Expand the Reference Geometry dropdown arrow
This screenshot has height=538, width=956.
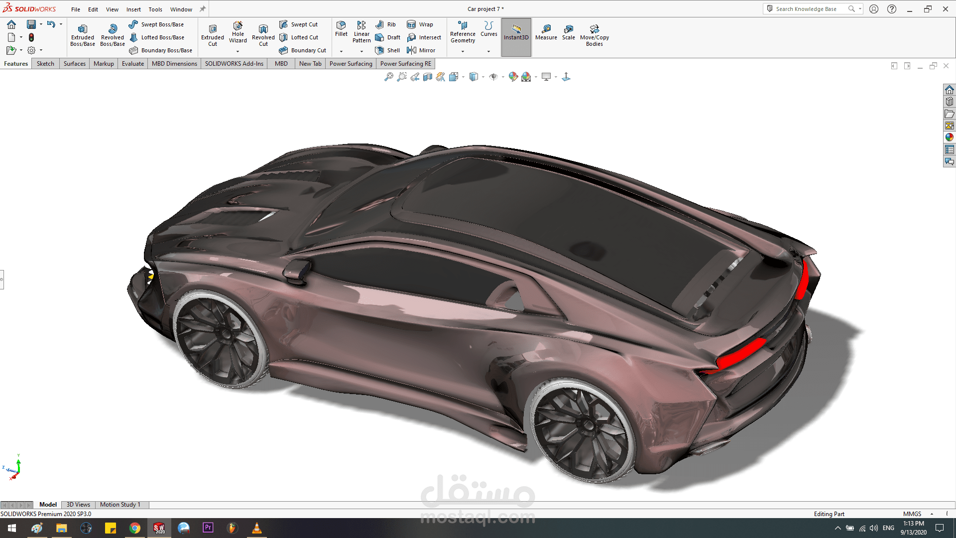pyautogui.click(x=463, y=51)
